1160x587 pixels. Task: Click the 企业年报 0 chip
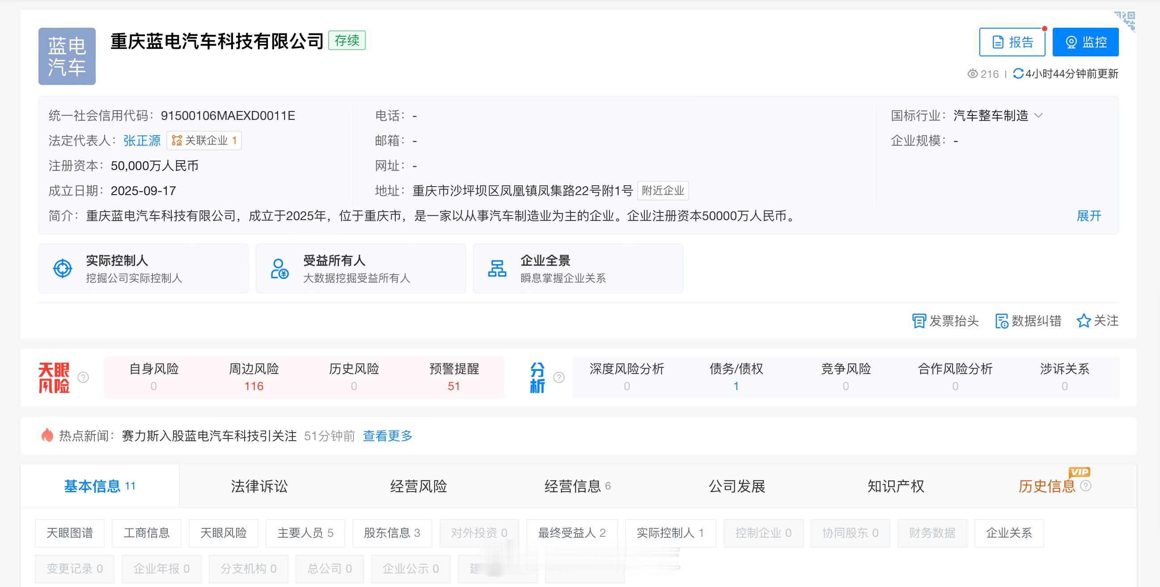[161, 569]
